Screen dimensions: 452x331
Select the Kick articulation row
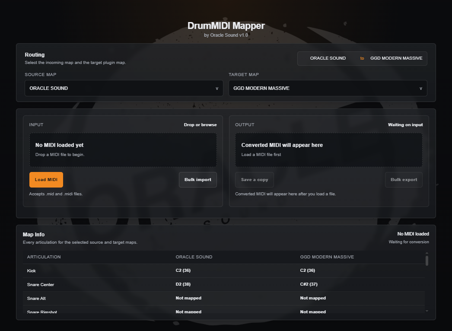(223, 271)
